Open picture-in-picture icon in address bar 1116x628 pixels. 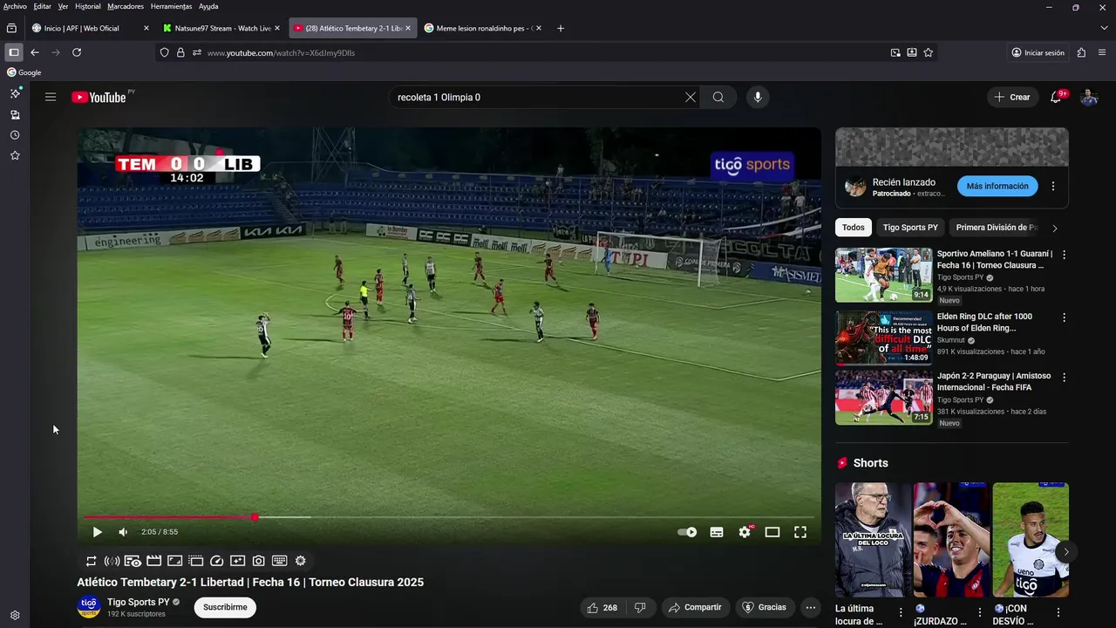[x=895, y=52]
